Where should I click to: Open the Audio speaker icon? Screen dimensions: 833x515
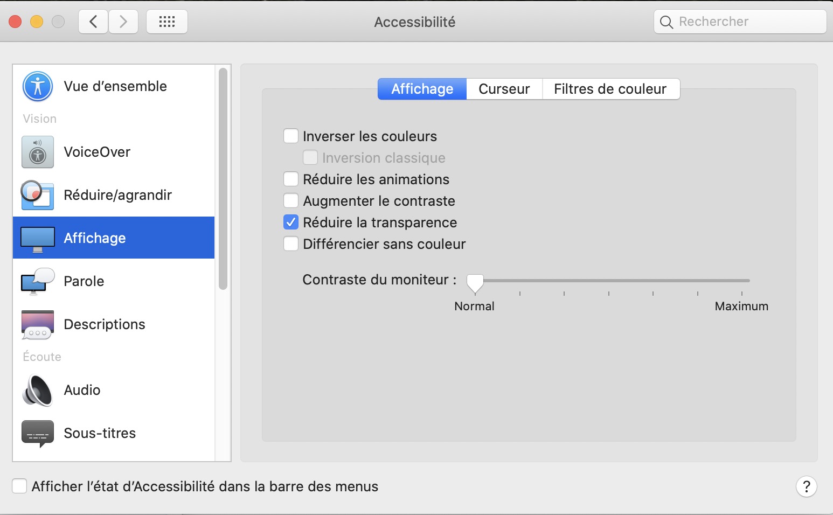[38, 390]
